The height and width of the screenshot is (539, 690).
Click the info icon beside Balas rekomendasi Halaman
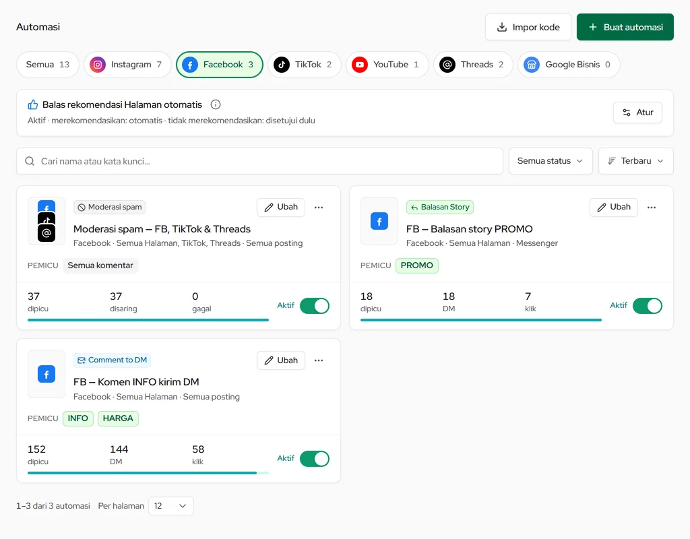point(216,104)
